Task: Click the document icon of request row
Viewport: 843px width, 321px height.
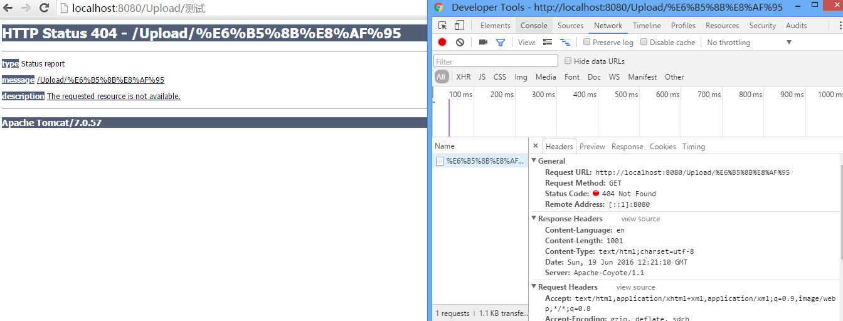Action: (x=440, y=161)
